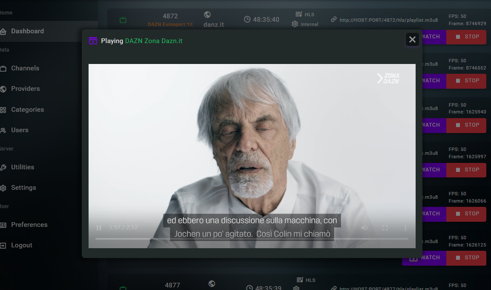Image resolution: width=491 pixels, height=290 pixels.
Task: Click the link icon beside channel 4872 URL
Action: click(334, 20)
